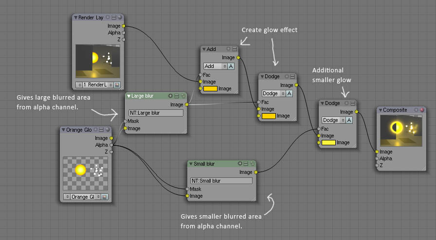Select the Composite preview thumbnail
436x240 pixels.
(x=401, y=131)
